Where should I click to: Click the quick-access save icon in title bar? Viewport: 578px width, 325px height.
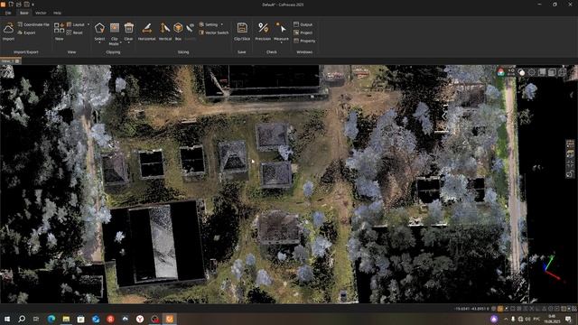[x=26, y=5]
